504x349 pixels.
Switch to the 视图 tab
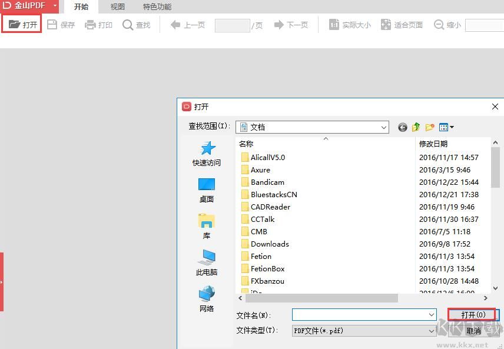117,7
